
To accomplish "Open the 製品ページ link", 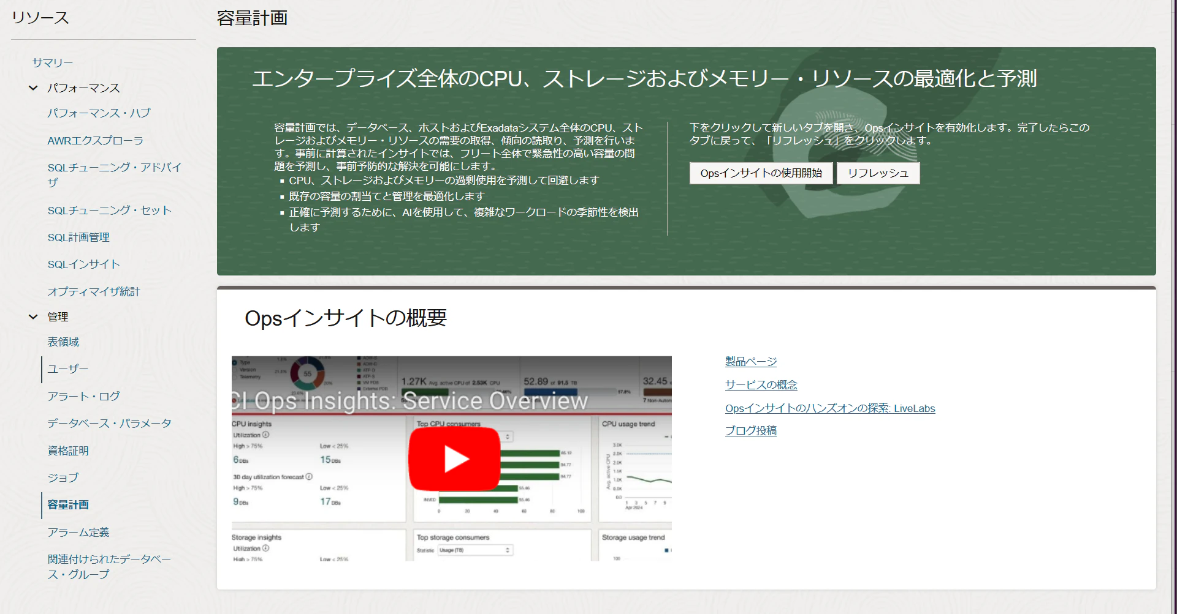I will tap(751, 362).
